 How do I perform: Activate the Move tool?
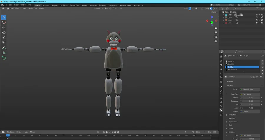4,28
